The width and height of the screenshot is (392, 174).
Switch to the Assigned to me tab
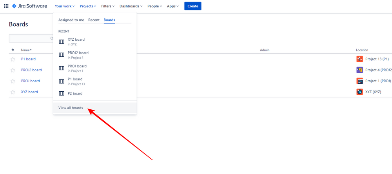71,20
